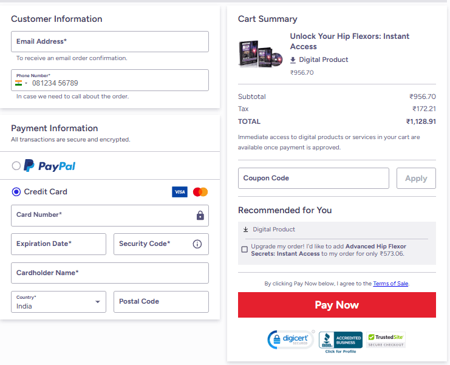450x365 pixels.
Task: Open the Country dropdown showing India
Action: pos(58,302)
